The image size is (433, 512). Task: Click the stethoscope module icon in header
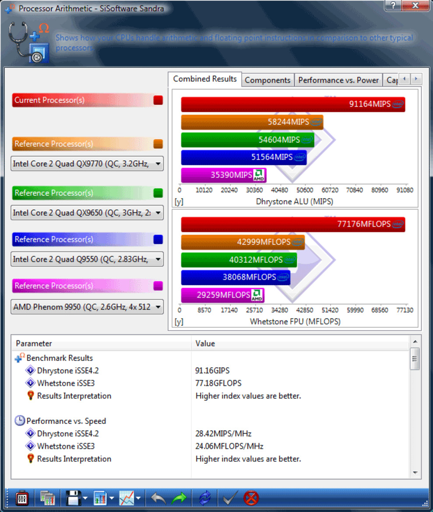(29, 42)
